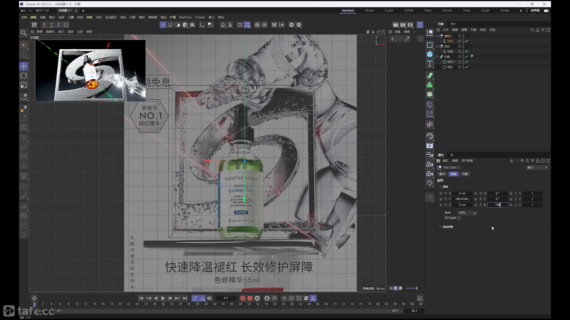
Task: Open the Octane menu
Action: point(200,17)
